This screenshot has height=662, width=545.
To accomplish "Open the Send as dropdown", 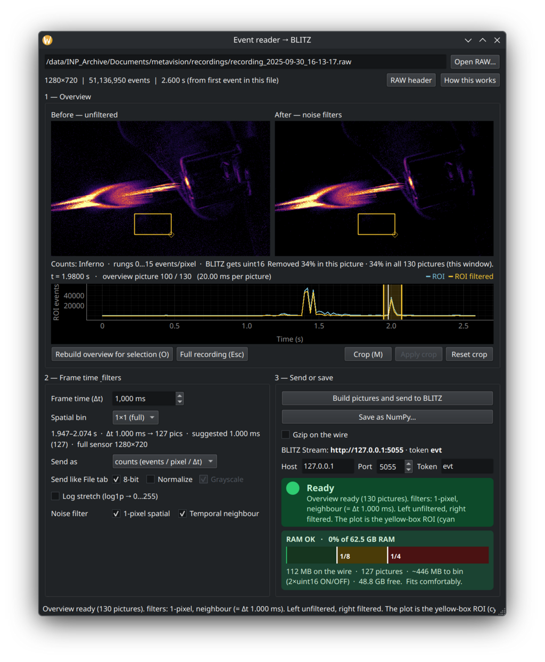I will pyautogui.click(x=164, y=462).
